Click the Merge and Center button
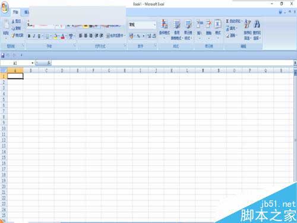 point(115,36)
